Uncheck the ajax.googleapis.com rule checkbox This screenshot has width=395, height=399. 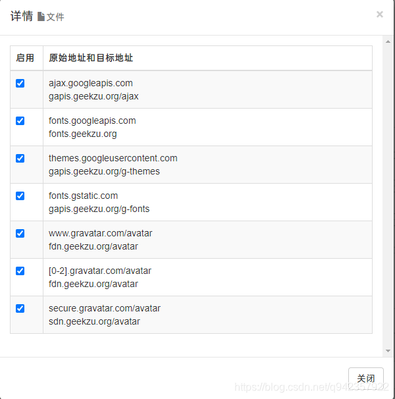click(20, 83)
